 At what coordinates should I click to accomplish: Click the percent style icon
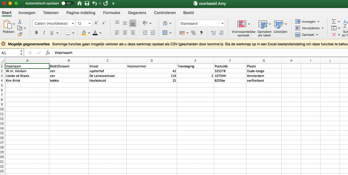click(x=193, y=33)
